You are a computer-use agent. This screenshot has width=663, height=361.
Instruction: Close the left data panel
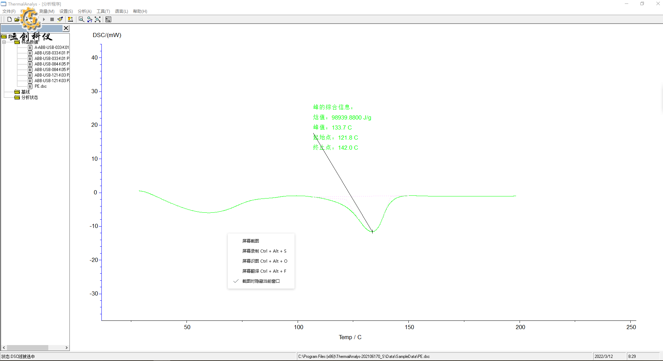[66, 28]
